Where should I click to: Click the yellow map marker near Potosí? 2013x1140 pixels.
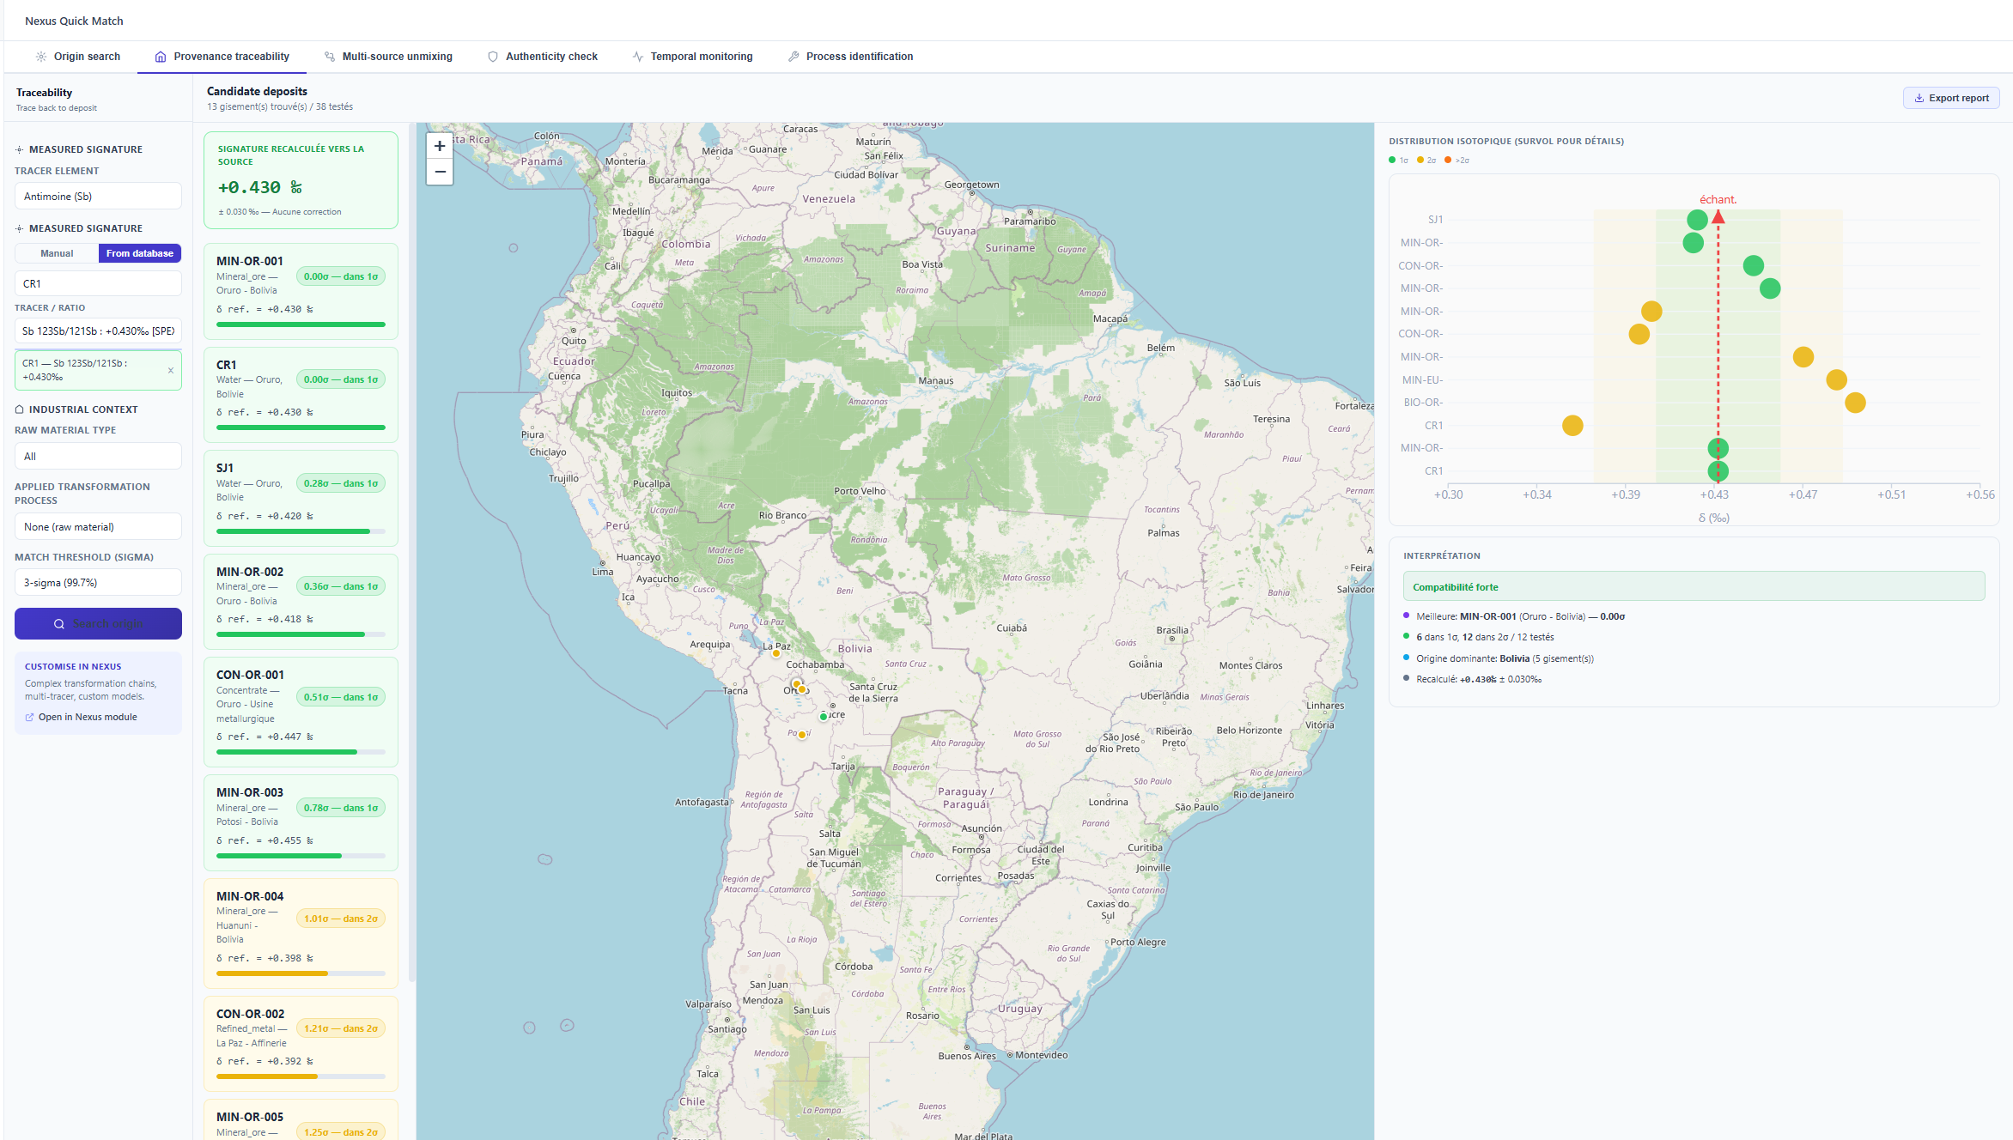[802, 735]
